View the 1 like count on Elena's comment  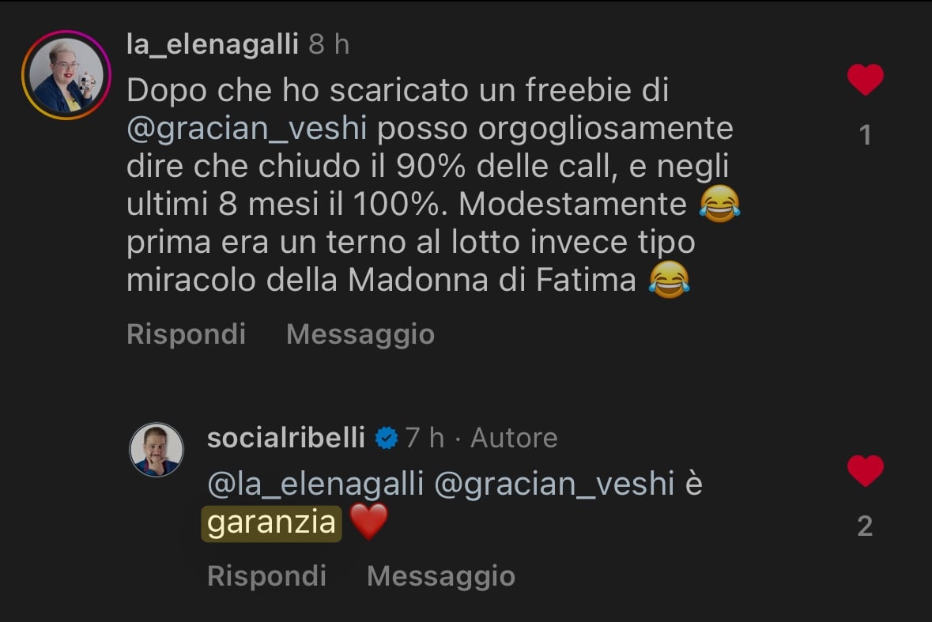tap(865, 135)
